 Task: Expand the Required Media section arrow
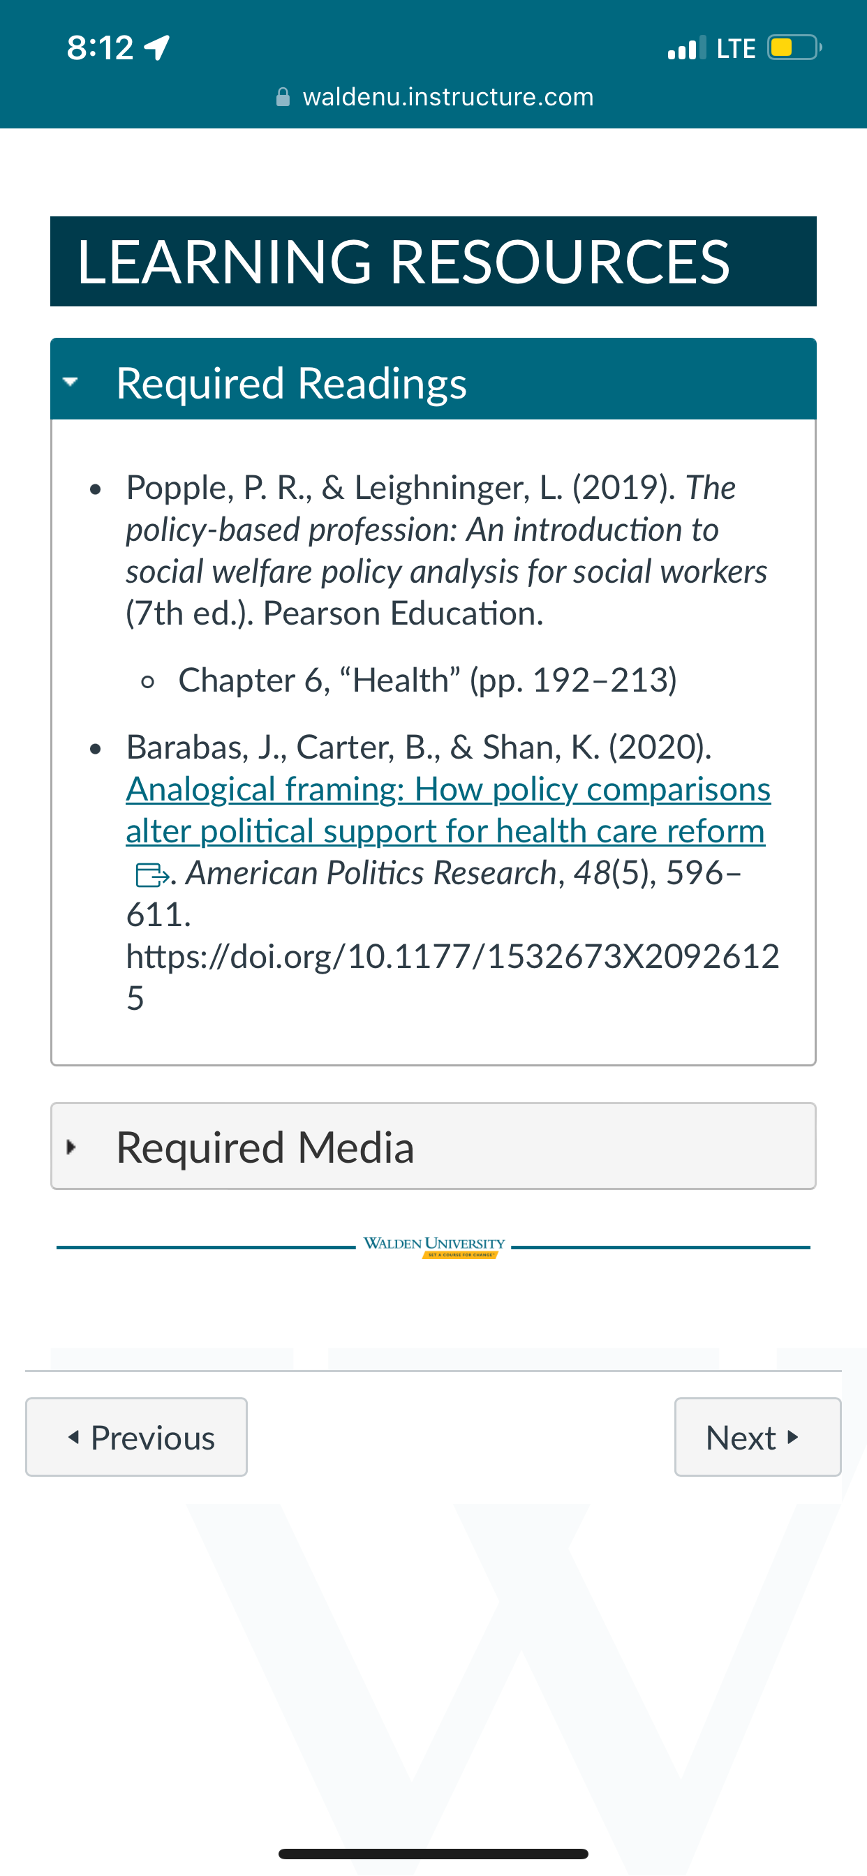71,1147
